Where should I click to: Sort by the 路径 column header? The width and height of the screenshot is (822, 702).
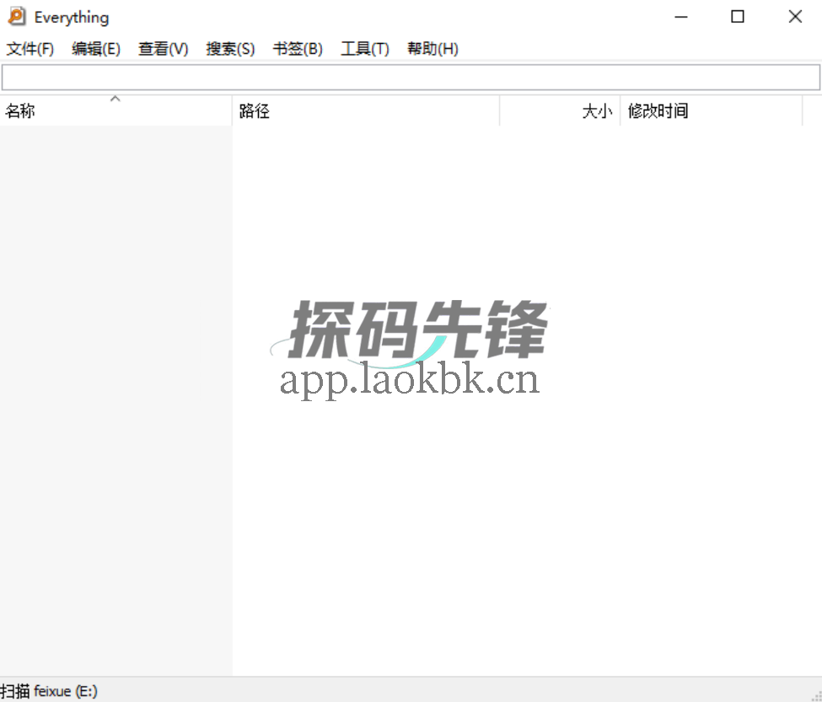(x=366, y=110)
